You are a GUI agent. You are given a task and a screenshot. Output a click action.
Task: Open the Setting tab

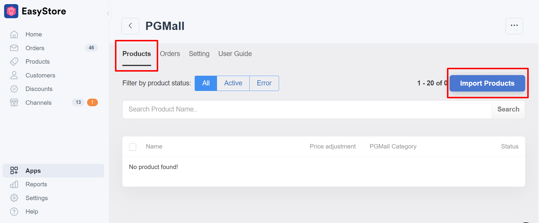[199, 54]
